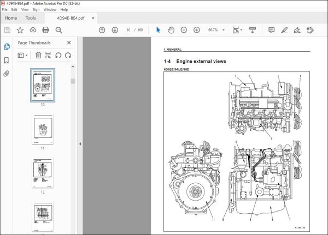Click the '1. GENERAL' header text
This screenshot has height=235, width=328.
[173, 50]
